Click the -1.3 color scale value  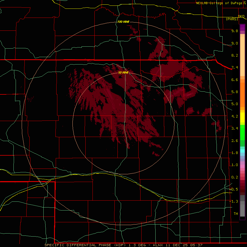(x=234, y=201)
